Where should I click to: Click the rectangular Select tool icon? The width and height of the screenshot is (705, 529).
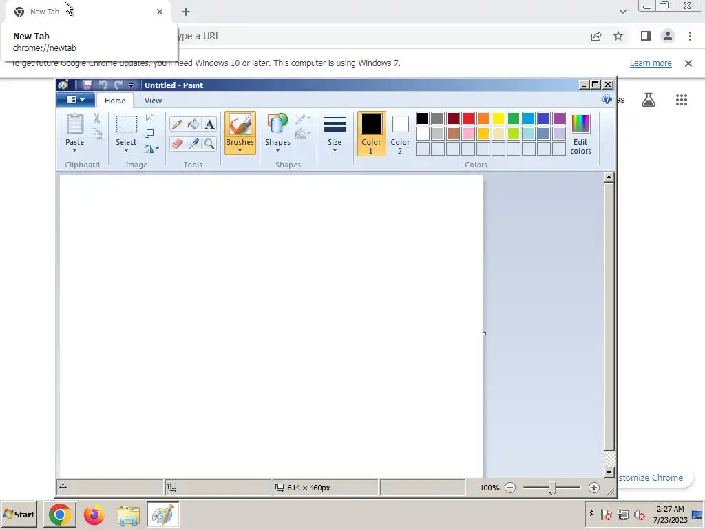(x=127, y=124)
